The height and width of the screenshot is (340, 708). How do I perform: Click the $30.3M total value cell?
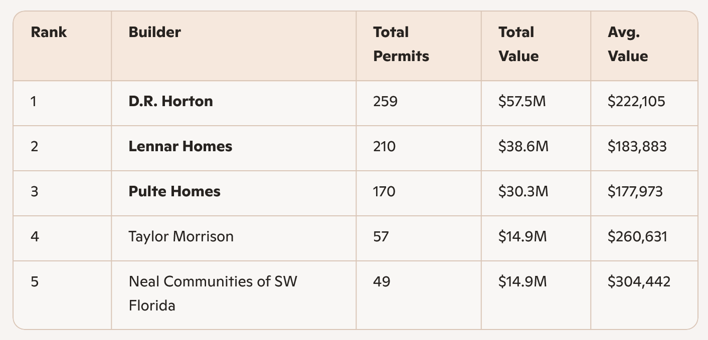(x=523, y=192)
